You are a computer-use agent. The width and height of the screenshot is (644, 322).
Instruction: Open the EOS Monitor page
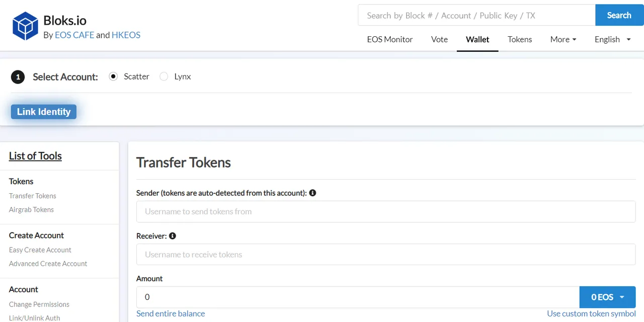(x=390, y=39)
